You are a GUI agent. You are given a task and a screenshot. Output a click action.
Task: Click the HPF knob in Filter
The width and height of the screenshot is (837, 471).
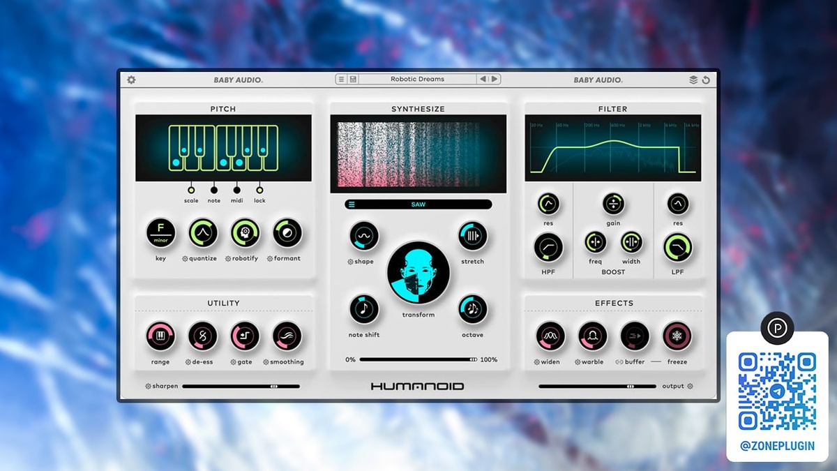548,248
